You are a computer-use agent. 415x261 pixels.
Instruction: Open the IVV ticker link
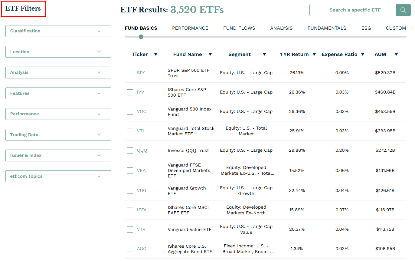click(141, 92)
